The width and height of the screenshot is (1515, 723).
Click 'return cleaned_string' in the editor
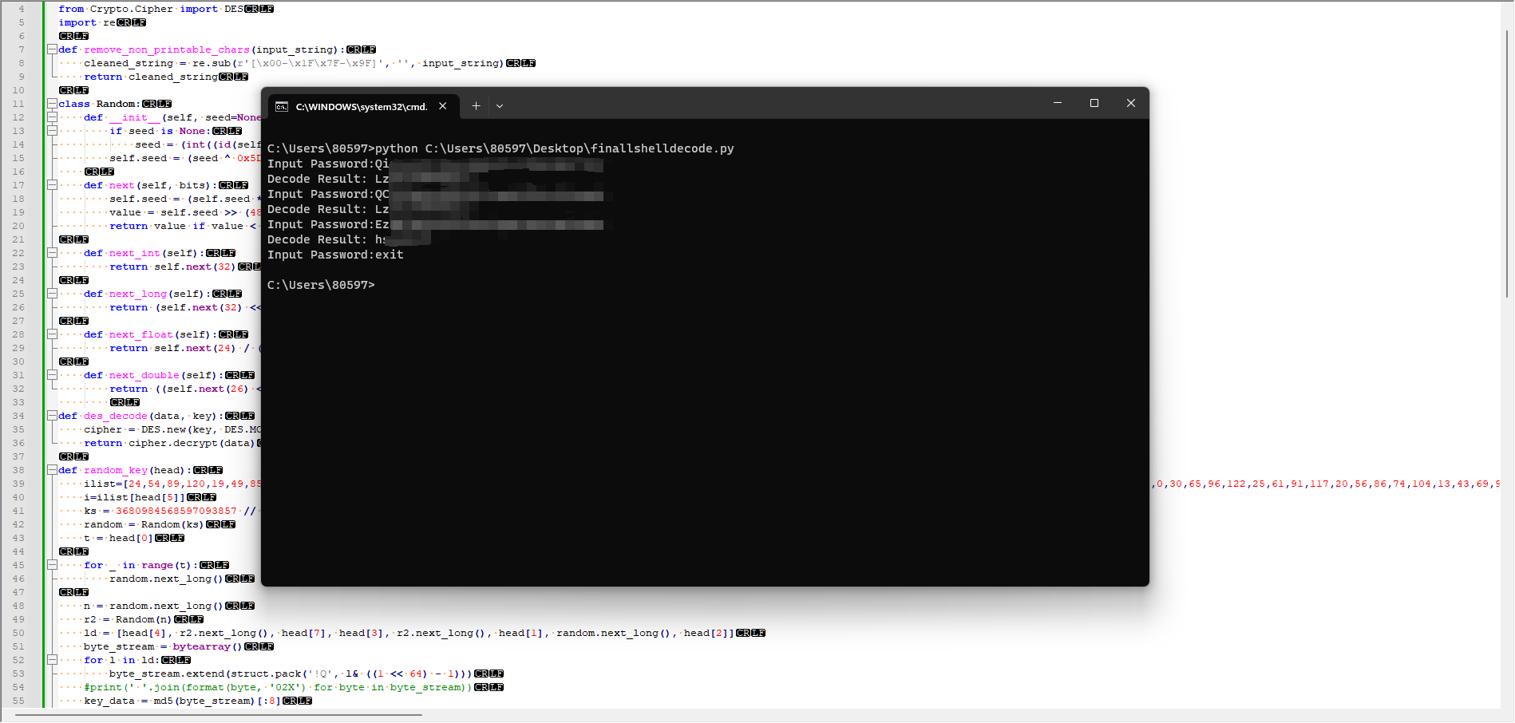click(151, 77)
